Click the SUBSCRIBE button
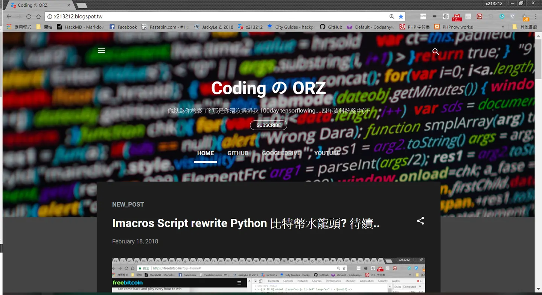542x295 pixels. coord(268,125)
